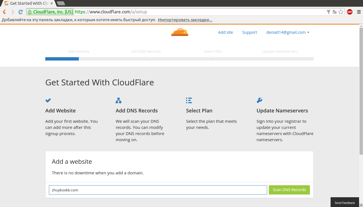This screenshot has width=363, height=207.
Task: Bookmark this page with star icon
Action: tap(341, 12)
